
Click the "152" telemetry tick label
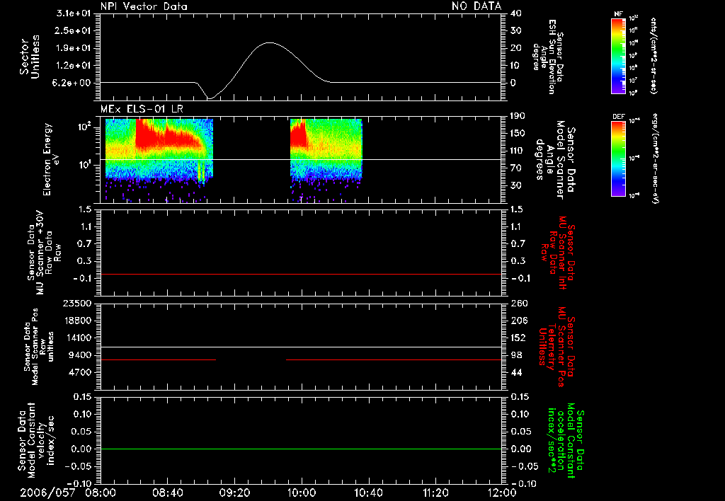click(x=519, y=338)
